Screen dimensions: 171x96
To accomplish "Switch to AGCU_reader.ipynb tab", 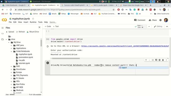I will pyautogui.click(x=104, y=5).
